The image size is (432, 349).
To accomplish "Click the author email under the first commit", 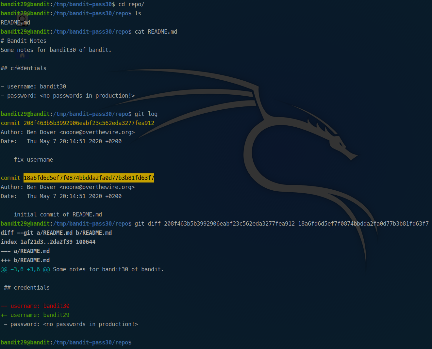I will pos(97,132).
